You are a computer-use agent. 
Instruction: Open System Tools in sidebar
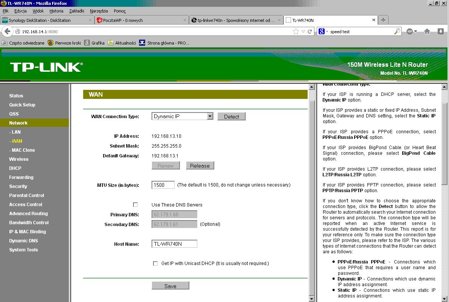coord(23,250)
